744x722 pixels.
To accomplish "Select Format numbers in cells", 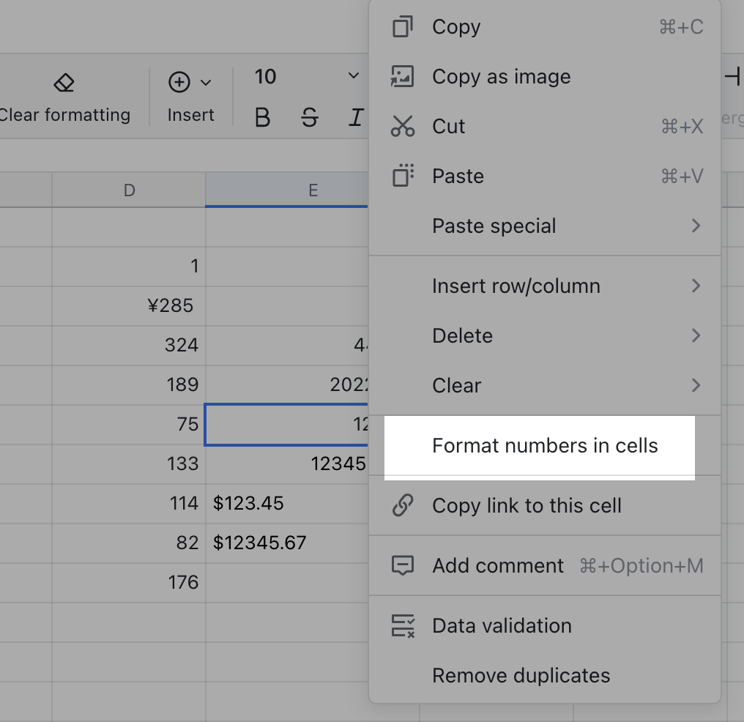I will 545,444.
